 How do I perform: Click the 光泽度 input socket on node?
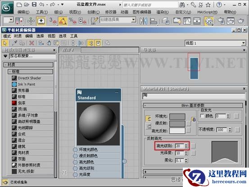coord(75,174)
